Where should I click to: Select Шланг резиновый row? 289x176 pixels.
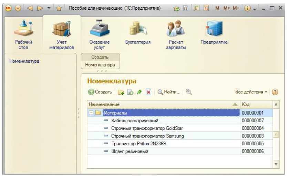coord(180,151)
